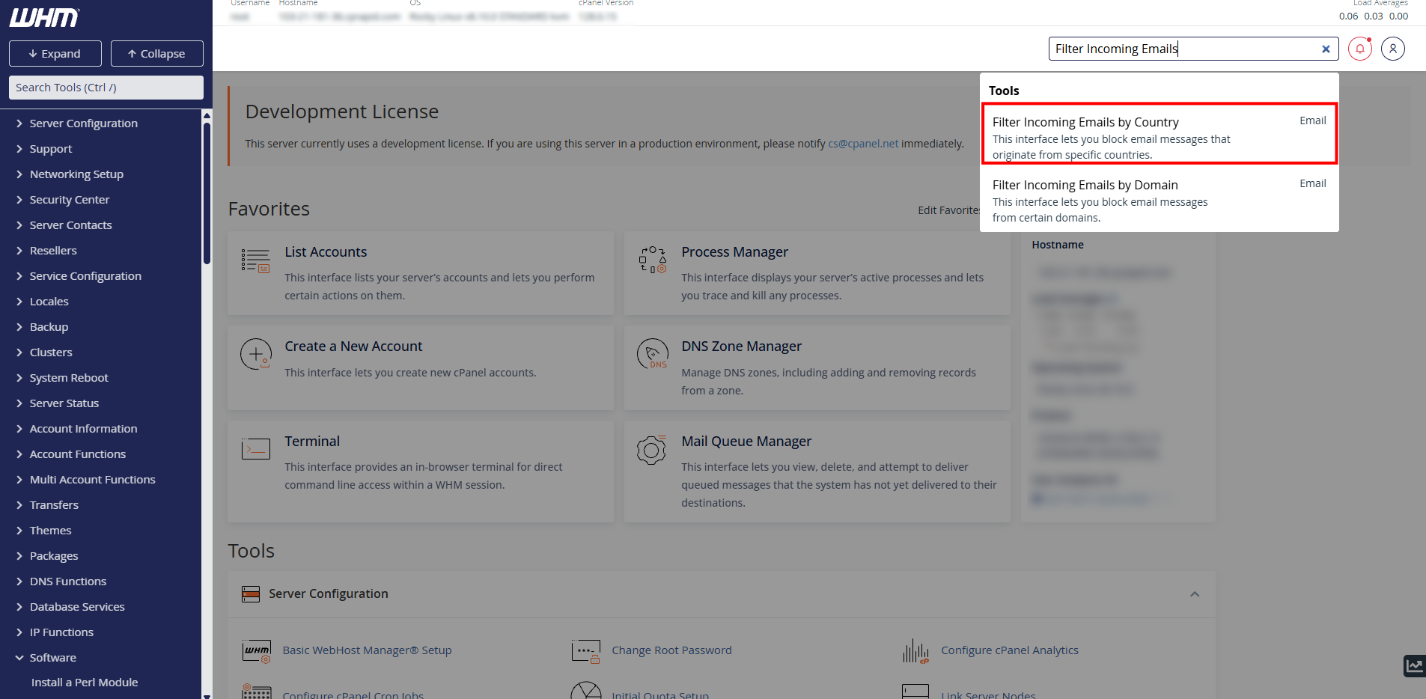
Task: Open the stats chart icon at bottom right
Action: [1415, 665]
